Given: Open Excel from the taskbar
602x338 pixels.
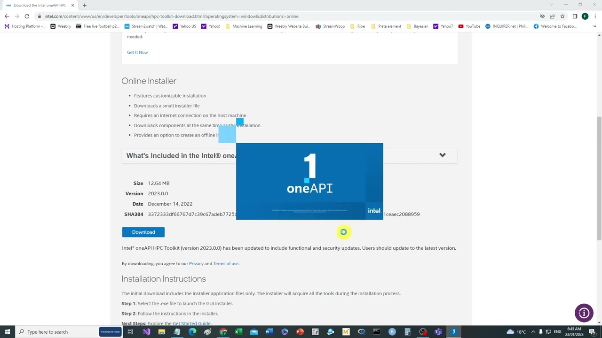Looking at the screenshot, I should click(238, 332).
